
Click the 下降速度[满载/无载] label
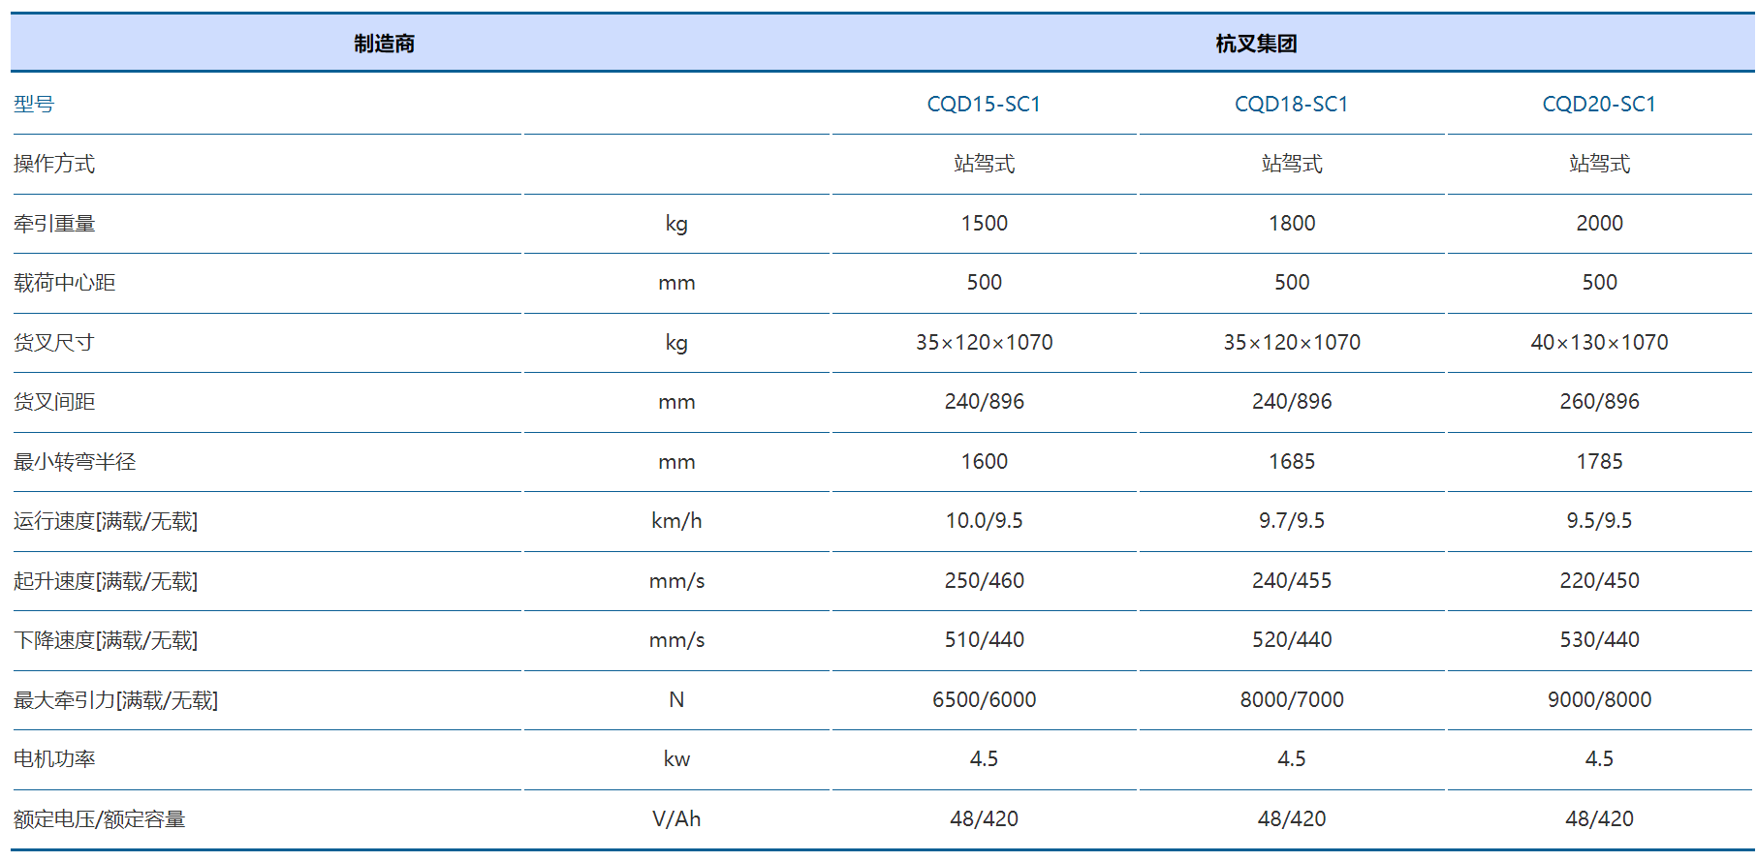106,640
